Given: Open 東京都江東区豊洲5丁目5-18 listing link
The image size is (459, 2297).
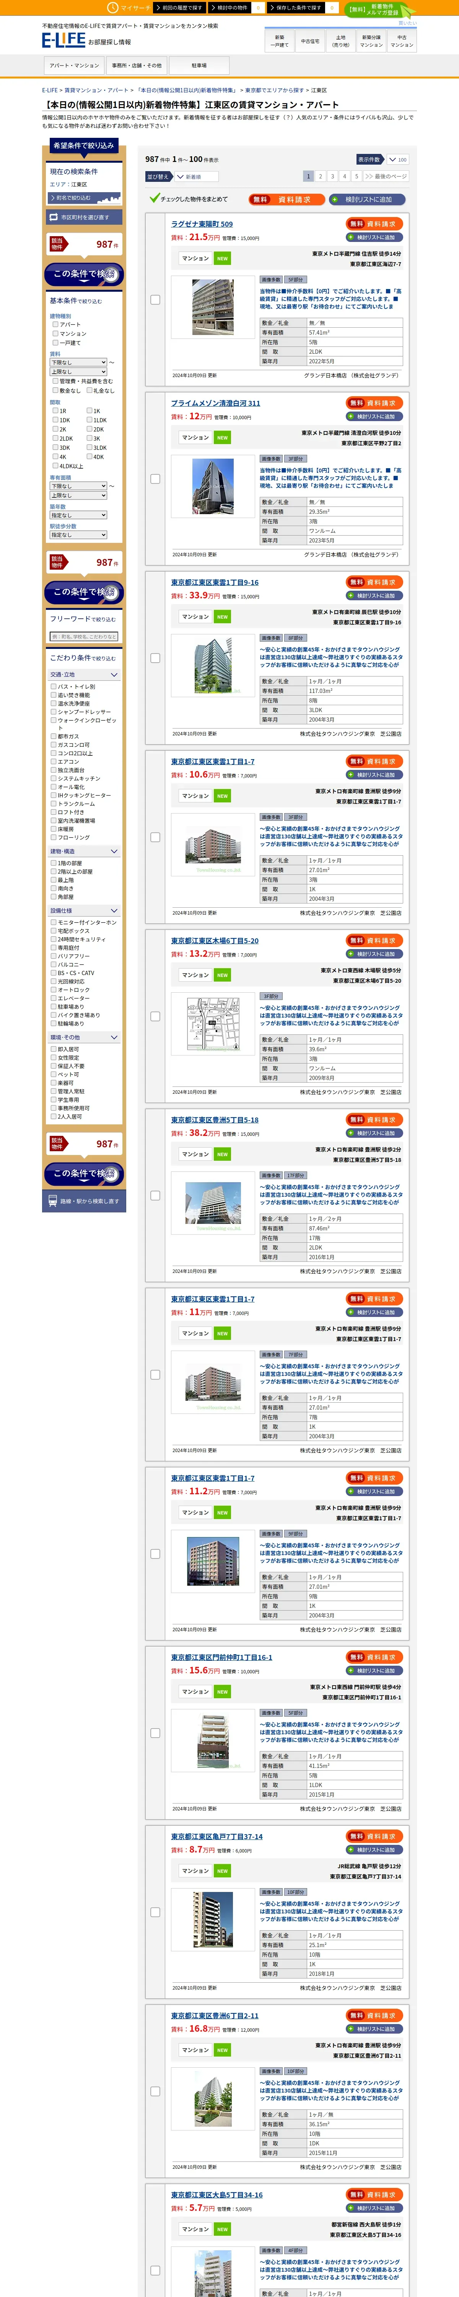Looking at the screenshot, I should coord(215,1120).
